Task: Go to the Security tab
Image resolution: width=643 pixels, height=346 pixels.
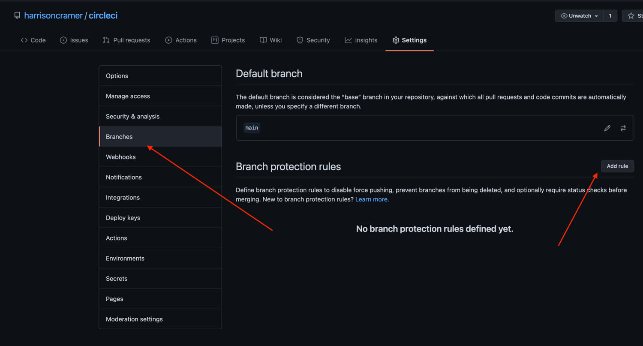Action: [x=313, y=40]
